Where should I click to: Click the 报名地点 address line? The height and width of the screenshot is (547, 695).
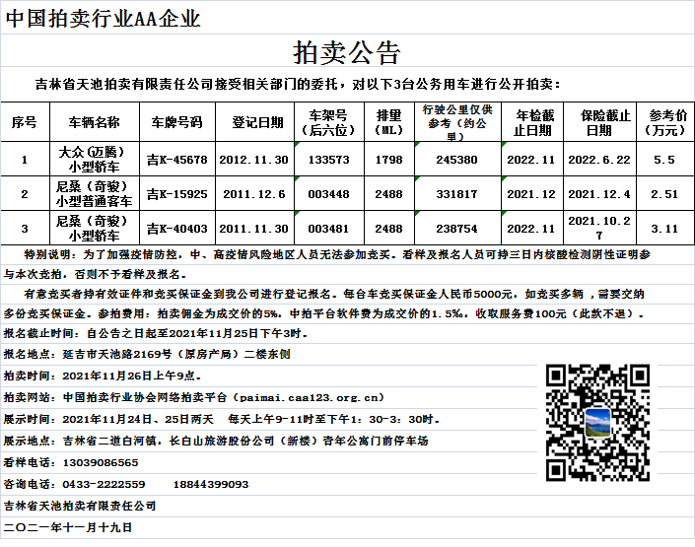click(147, 354)
